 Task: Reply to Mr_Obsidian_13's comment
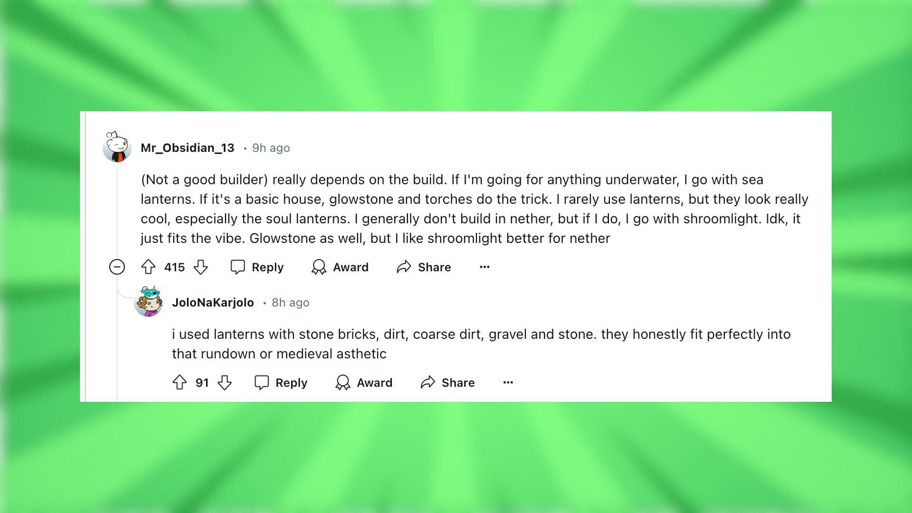[257, 267]
